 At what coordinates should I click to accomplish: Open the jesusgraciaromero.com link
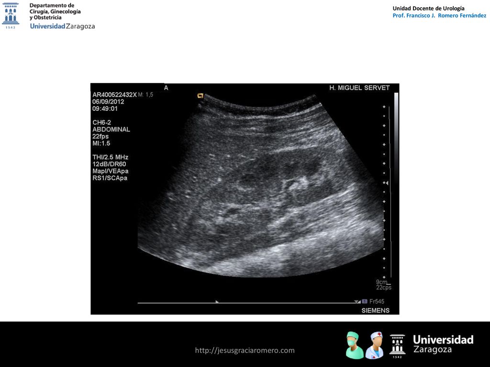coord(245,350)
